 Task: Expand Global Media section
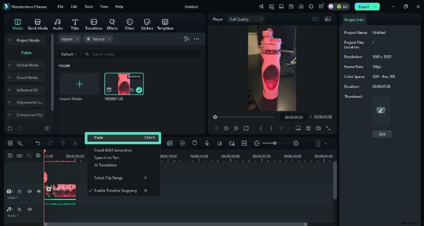click(10, 65)
